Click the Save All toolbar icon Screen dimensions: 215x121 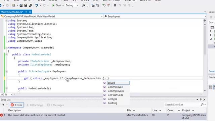click(x=30, y=5)
